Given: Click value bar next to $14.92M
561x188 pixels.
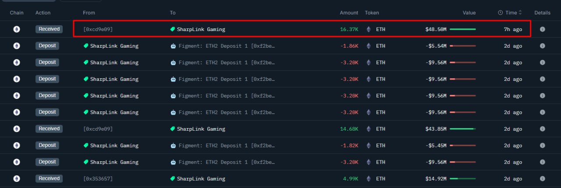Looking at the screenshot, I should (x=462, y=179).
